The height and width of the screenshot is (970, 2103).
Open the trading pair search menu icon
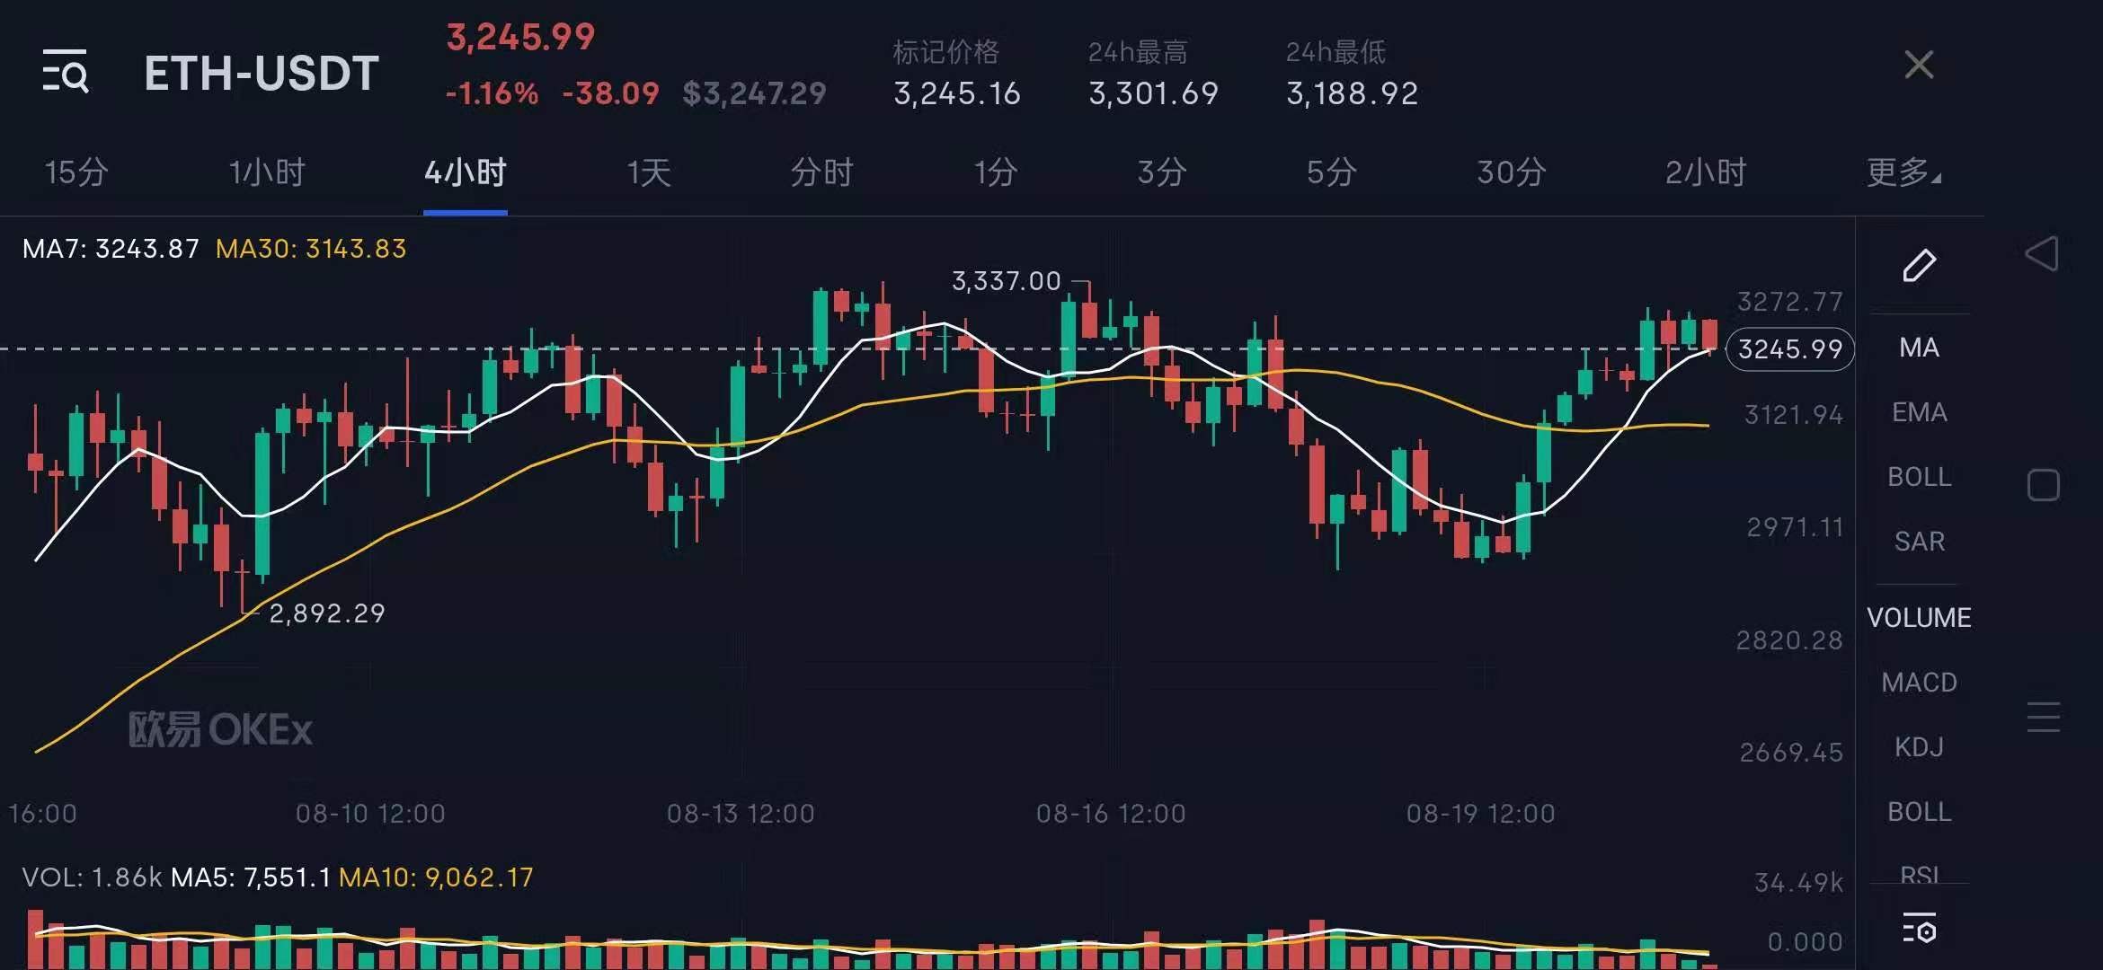pyautogui.click(x=66, y=72)
